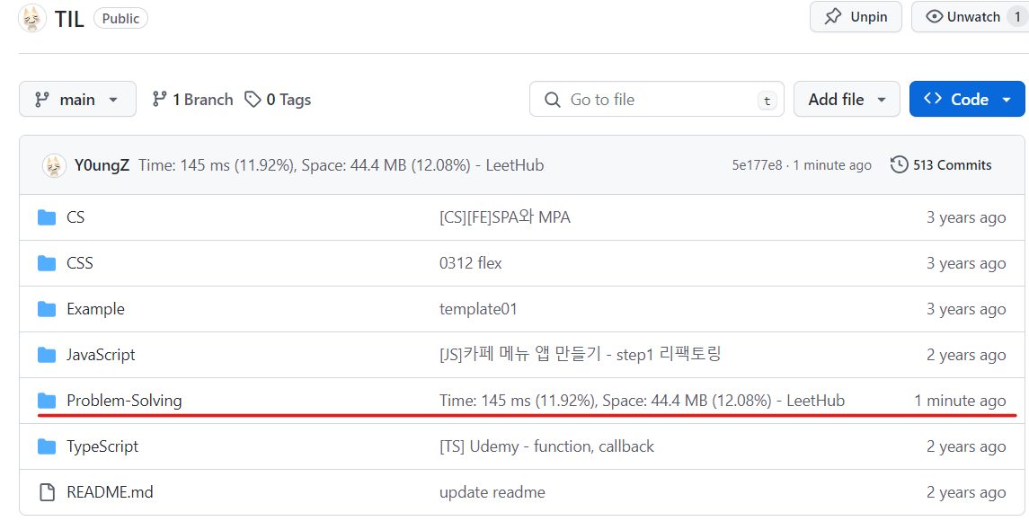This screenshot has height=521, width=1029.
Task: Click the Problem-Solving folder icon
Action: coord(47,401)
